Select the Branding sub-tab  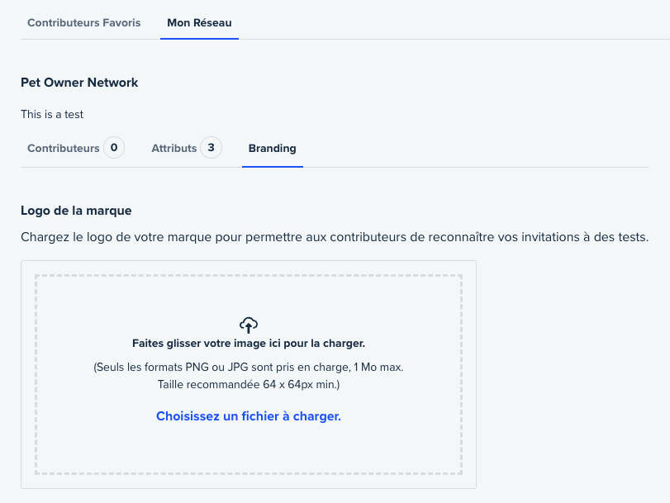tap(272, 149)
